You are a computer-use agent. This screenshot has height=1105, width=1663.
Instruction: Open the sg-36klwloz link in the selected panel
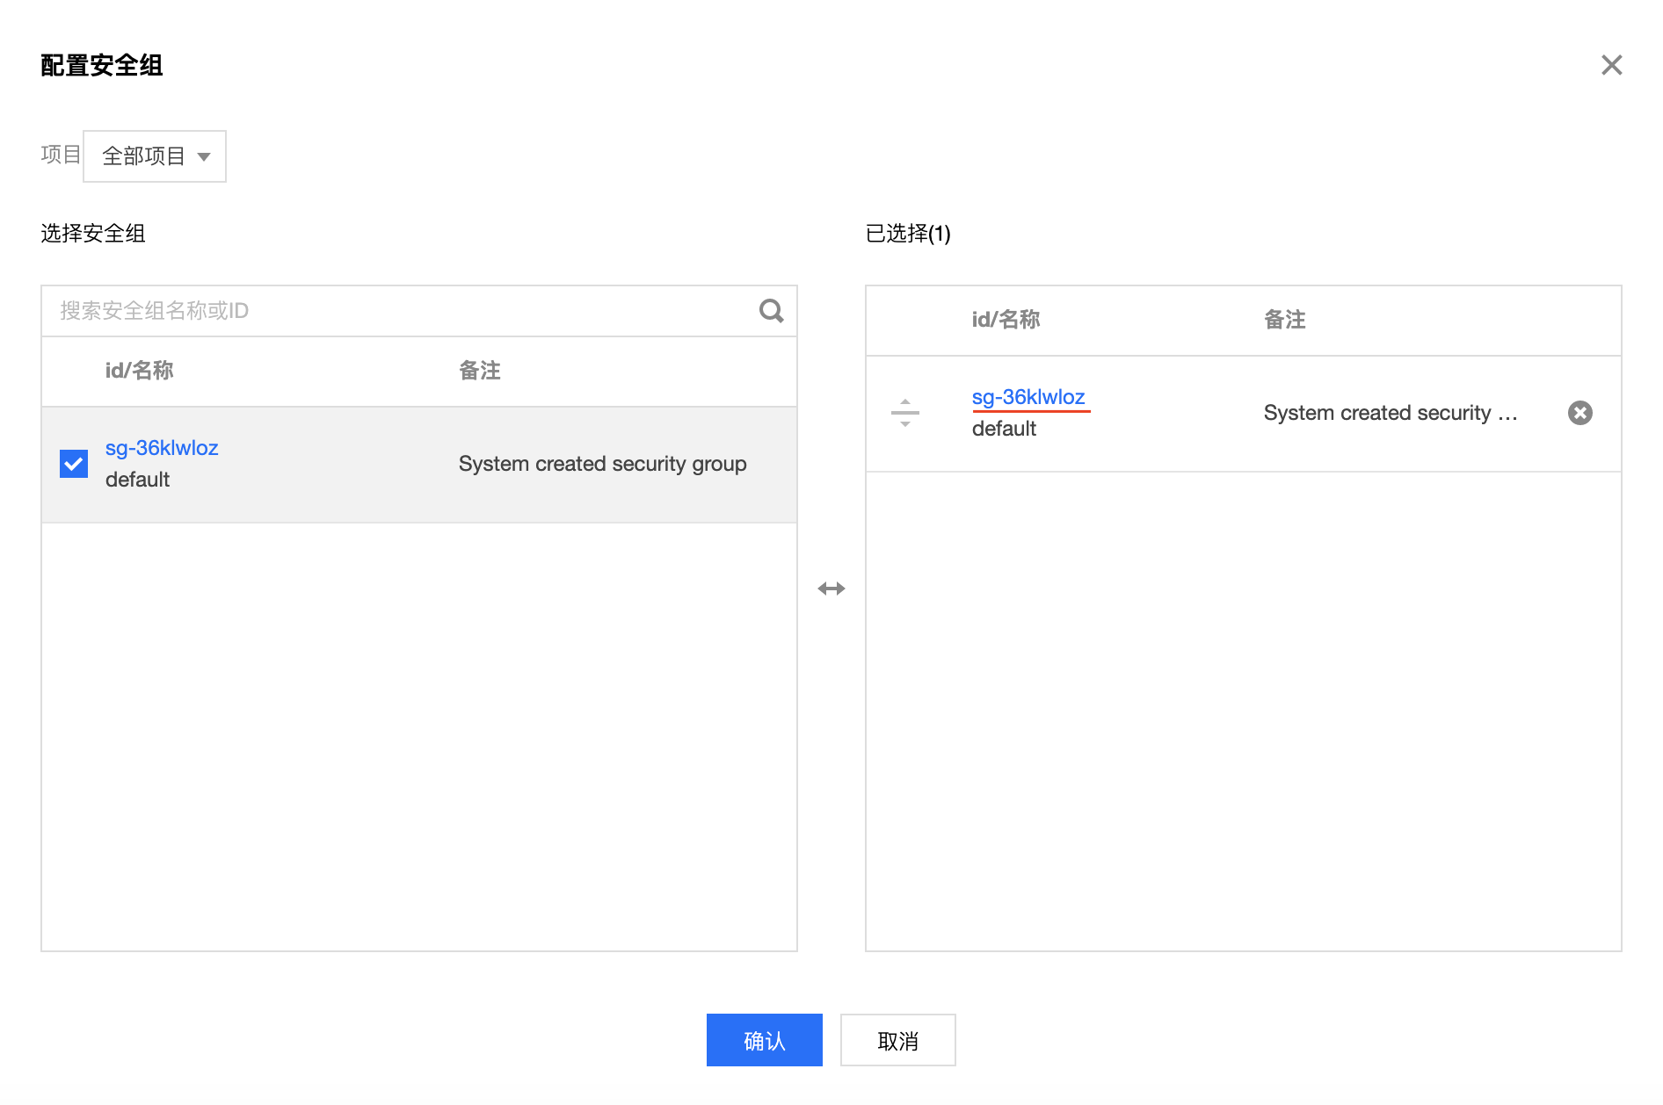[x=1029, y=397]
